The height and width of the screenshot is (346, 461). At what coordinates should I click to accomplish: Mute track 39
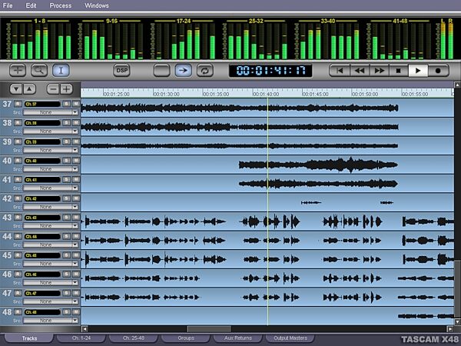pos(76,141)
